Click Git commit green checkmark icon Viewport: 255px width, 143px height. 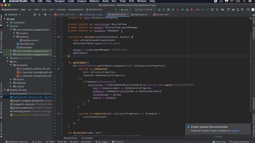click(x=208, y=10)
